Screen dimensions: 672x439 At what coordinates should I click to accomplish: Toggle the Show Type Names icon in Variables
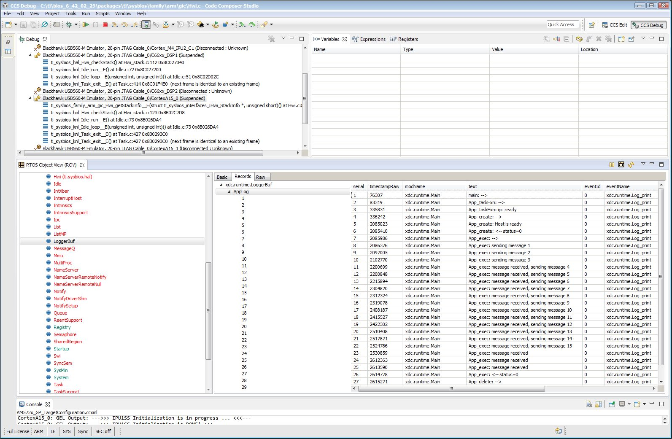[x=547, y=39]
